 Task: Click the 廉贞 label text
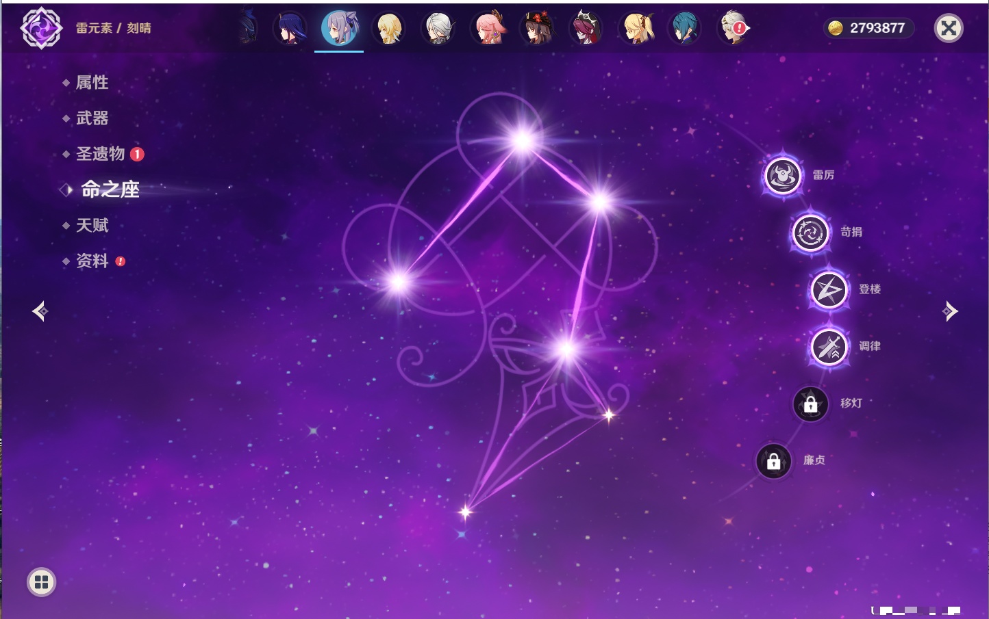point(814,460)
